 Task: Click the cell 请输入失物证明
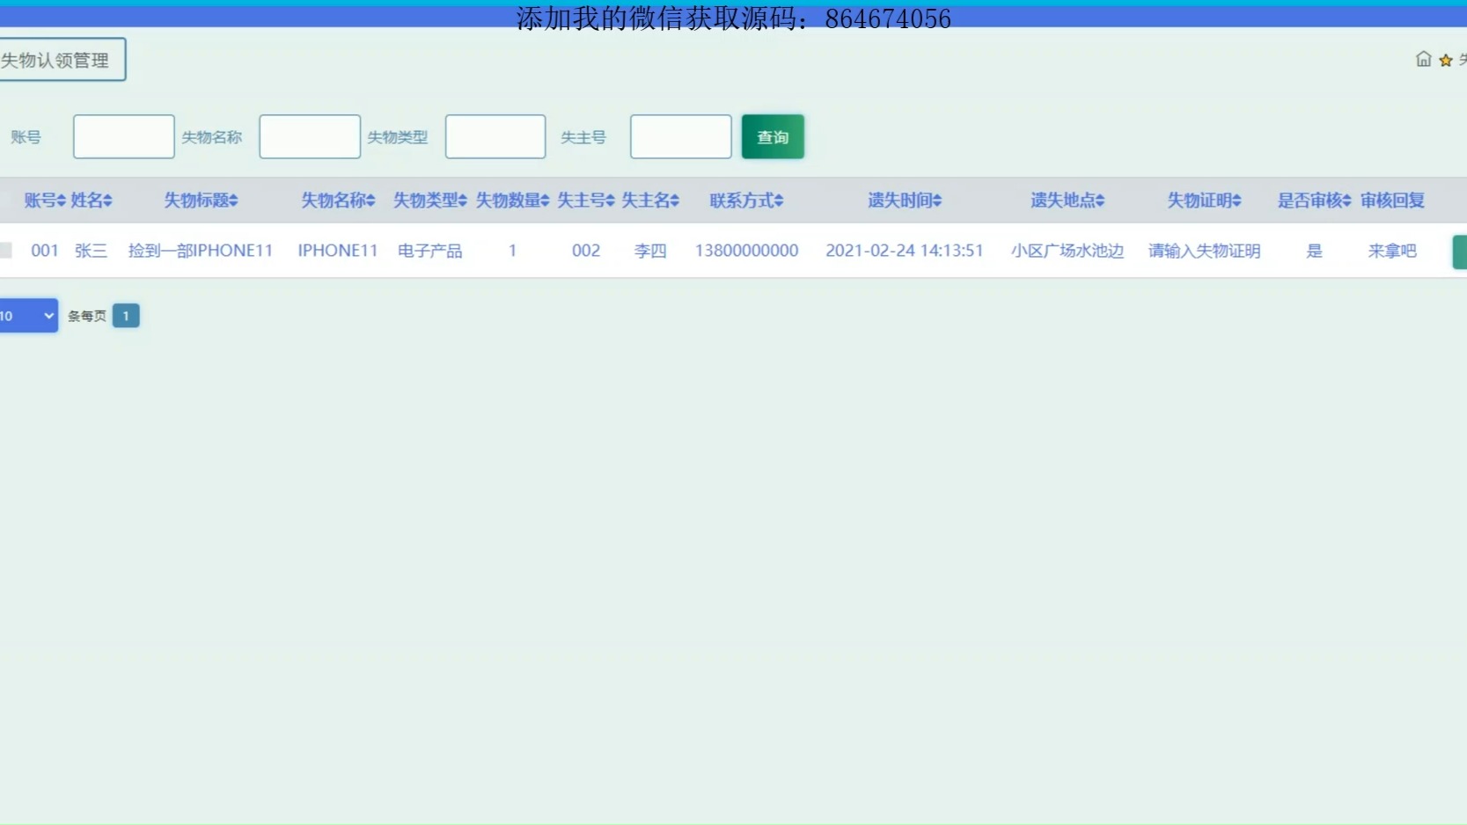tap(1204, 251)
